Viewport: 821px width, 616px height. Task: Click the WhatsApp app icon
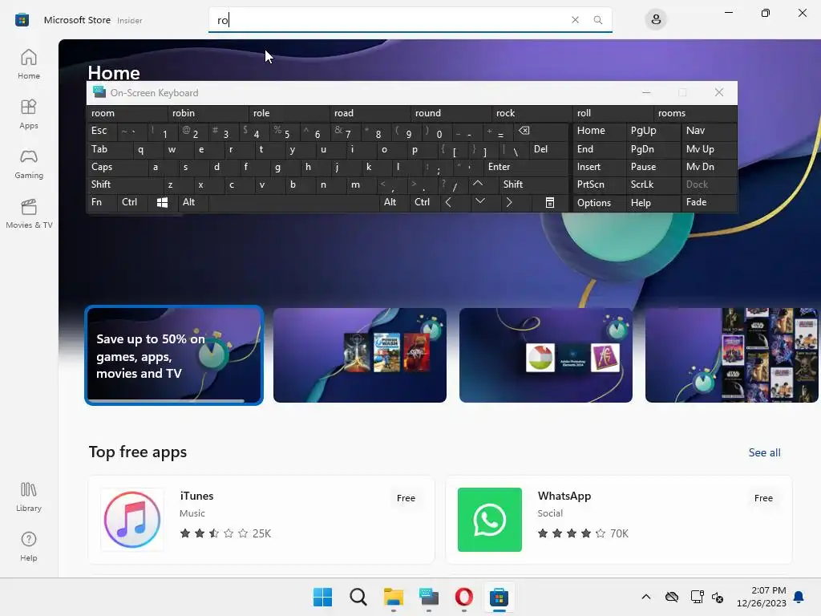[490, 520]
